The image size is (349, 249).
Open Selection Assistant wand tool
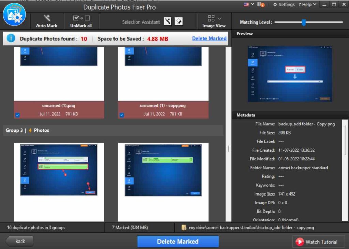[168, 21]
